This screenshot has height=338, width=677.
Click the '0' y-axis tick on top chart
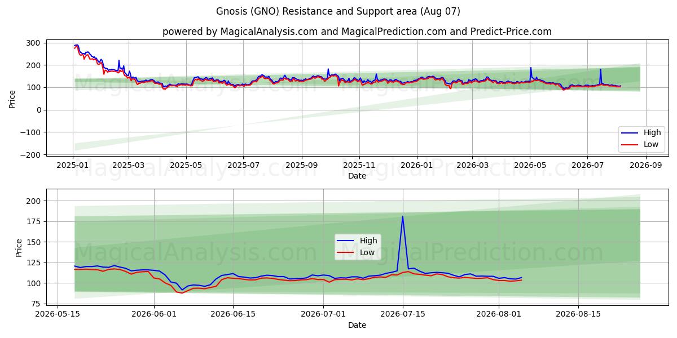coord(38,110)
